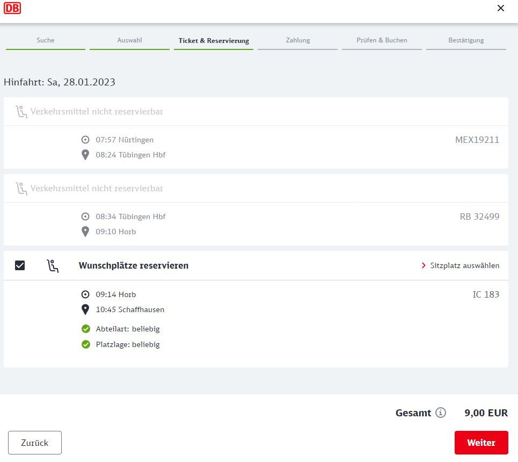Click the Zurück button
This screenshot has width=518, height=462.
[35, 443]
